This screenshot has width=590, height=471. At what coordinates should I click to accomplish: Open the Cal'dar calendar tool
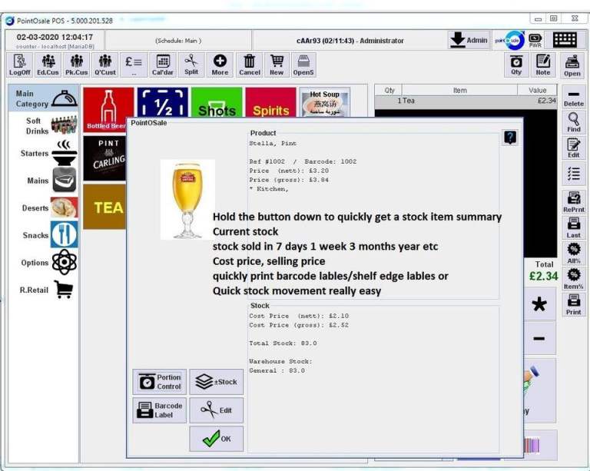[163, 65]
